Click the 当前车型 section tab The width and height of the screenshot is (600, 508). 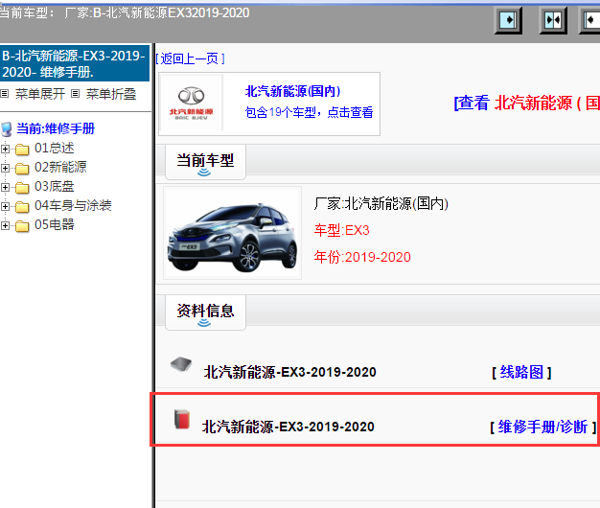tap(205, 162)
